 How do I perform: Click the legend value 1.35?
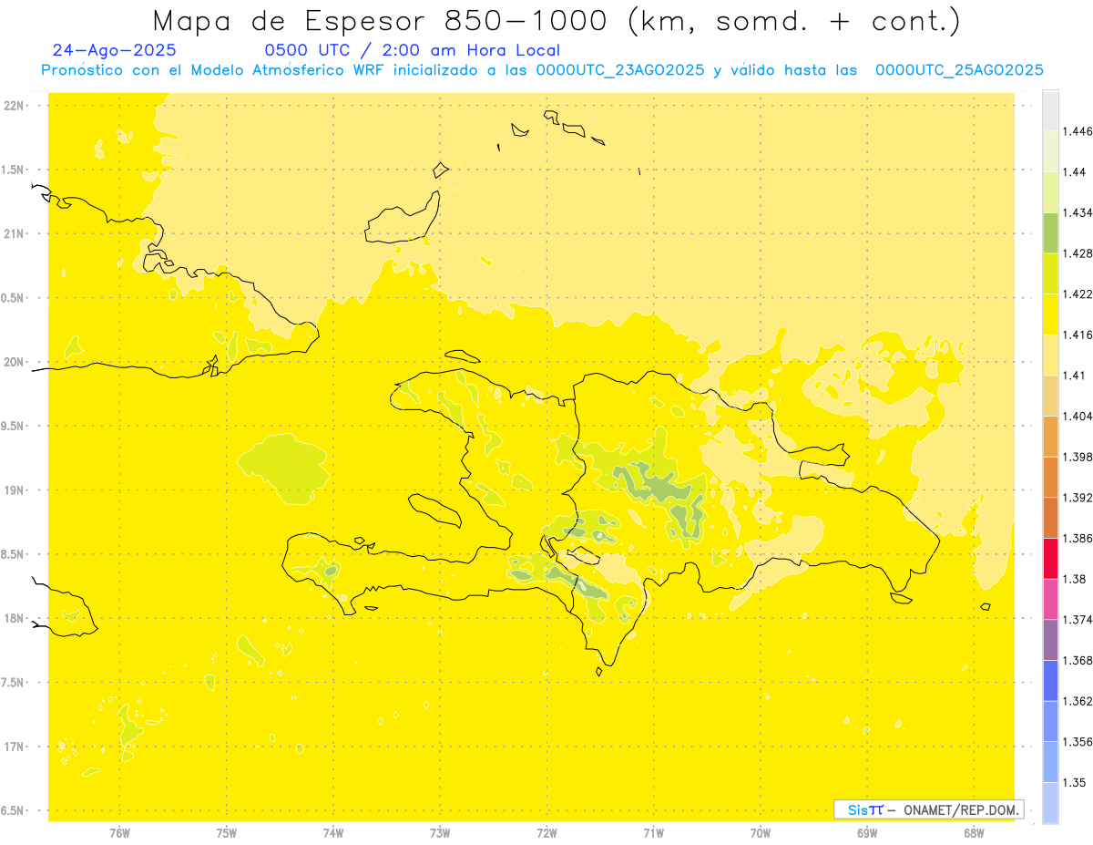click(1074, 782)
